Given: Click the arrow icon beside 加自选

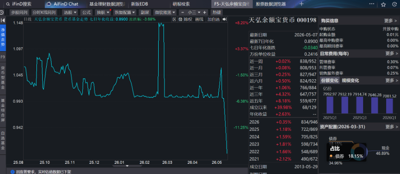Looking at the screenshot, I should pyautogui.click(x=224, y=19).
